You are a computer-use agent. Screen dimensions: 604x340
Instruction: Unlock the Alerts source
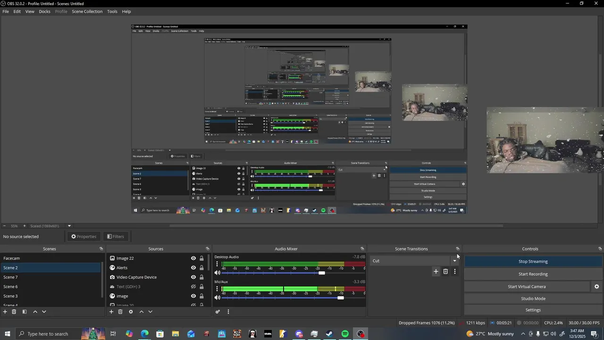[201, 268]
